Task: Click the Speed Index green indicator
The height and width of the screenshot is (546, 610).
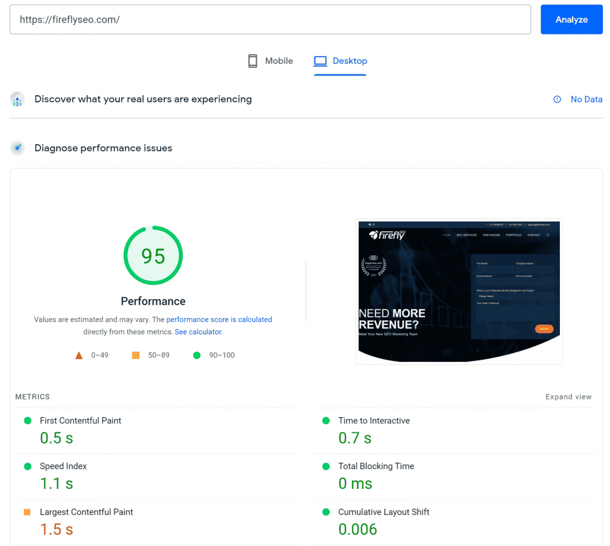Action: 27,466
